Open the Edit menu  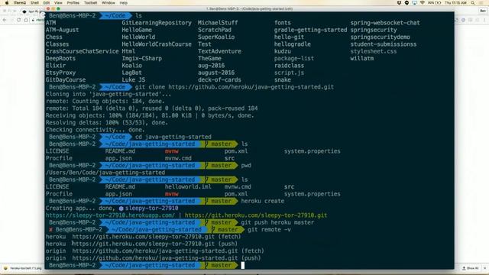47,2
